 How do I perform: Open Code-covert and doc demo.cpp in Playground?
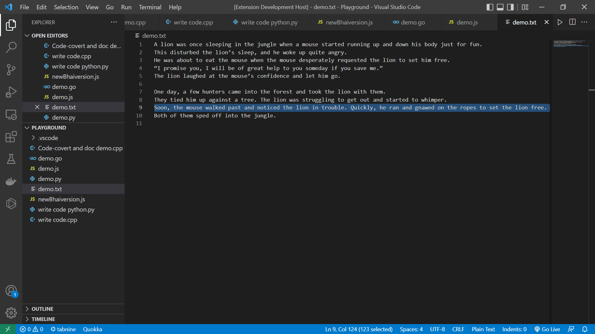(x=73, y=148)
